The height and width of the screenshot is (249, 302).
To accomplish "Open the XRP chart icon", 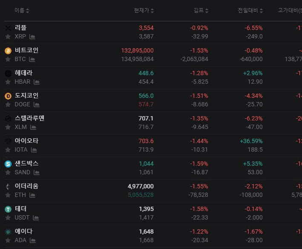I will tap(32, 36).
